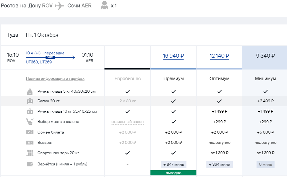Click the backpack icon for 5 kg hand luggage
This screenshot has width=289, height=177.
[x=30, y=91]
